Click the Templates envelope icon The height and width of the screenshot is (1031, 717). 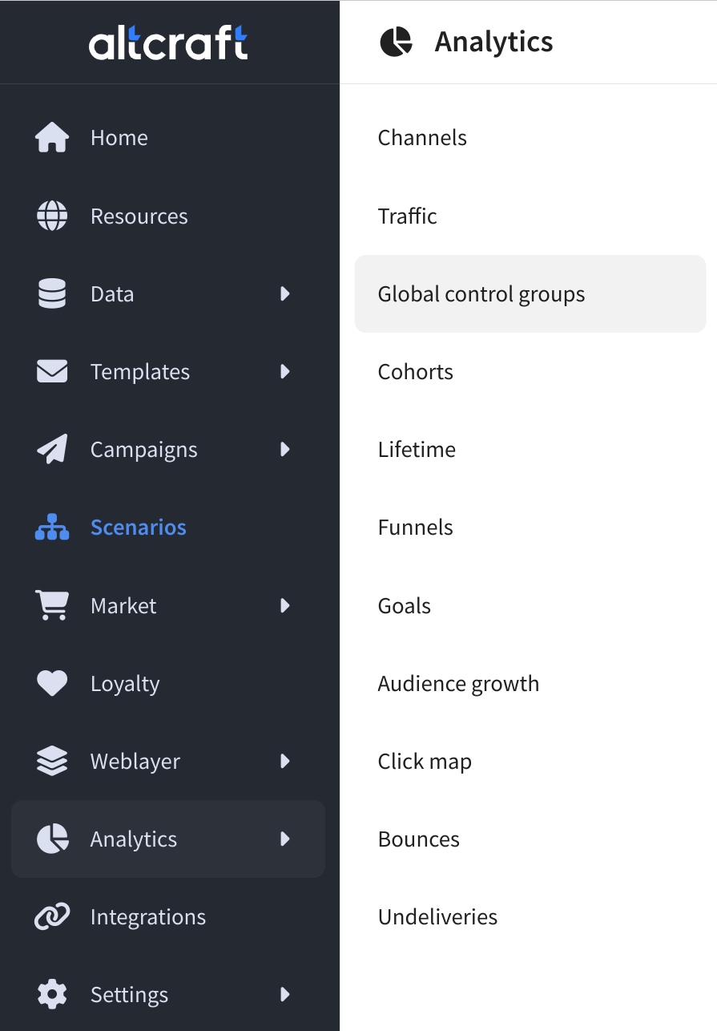[x=52, y=371]
